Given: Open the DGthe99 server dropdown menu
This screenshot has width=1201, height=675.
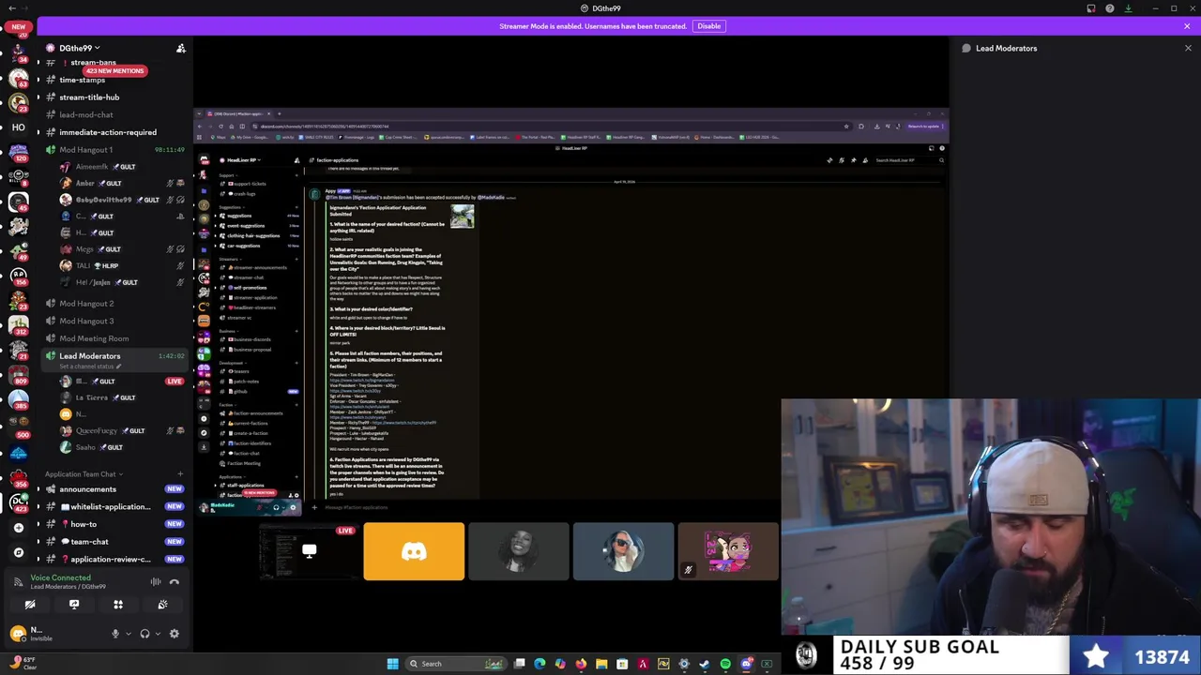Looking at the screenshot, I should click(80, 48).
